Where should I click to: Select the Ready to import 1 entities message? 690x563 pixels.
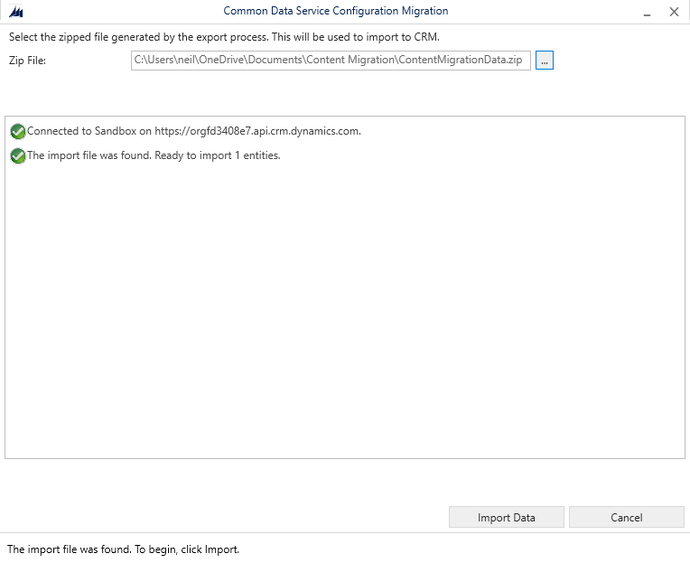154,155
